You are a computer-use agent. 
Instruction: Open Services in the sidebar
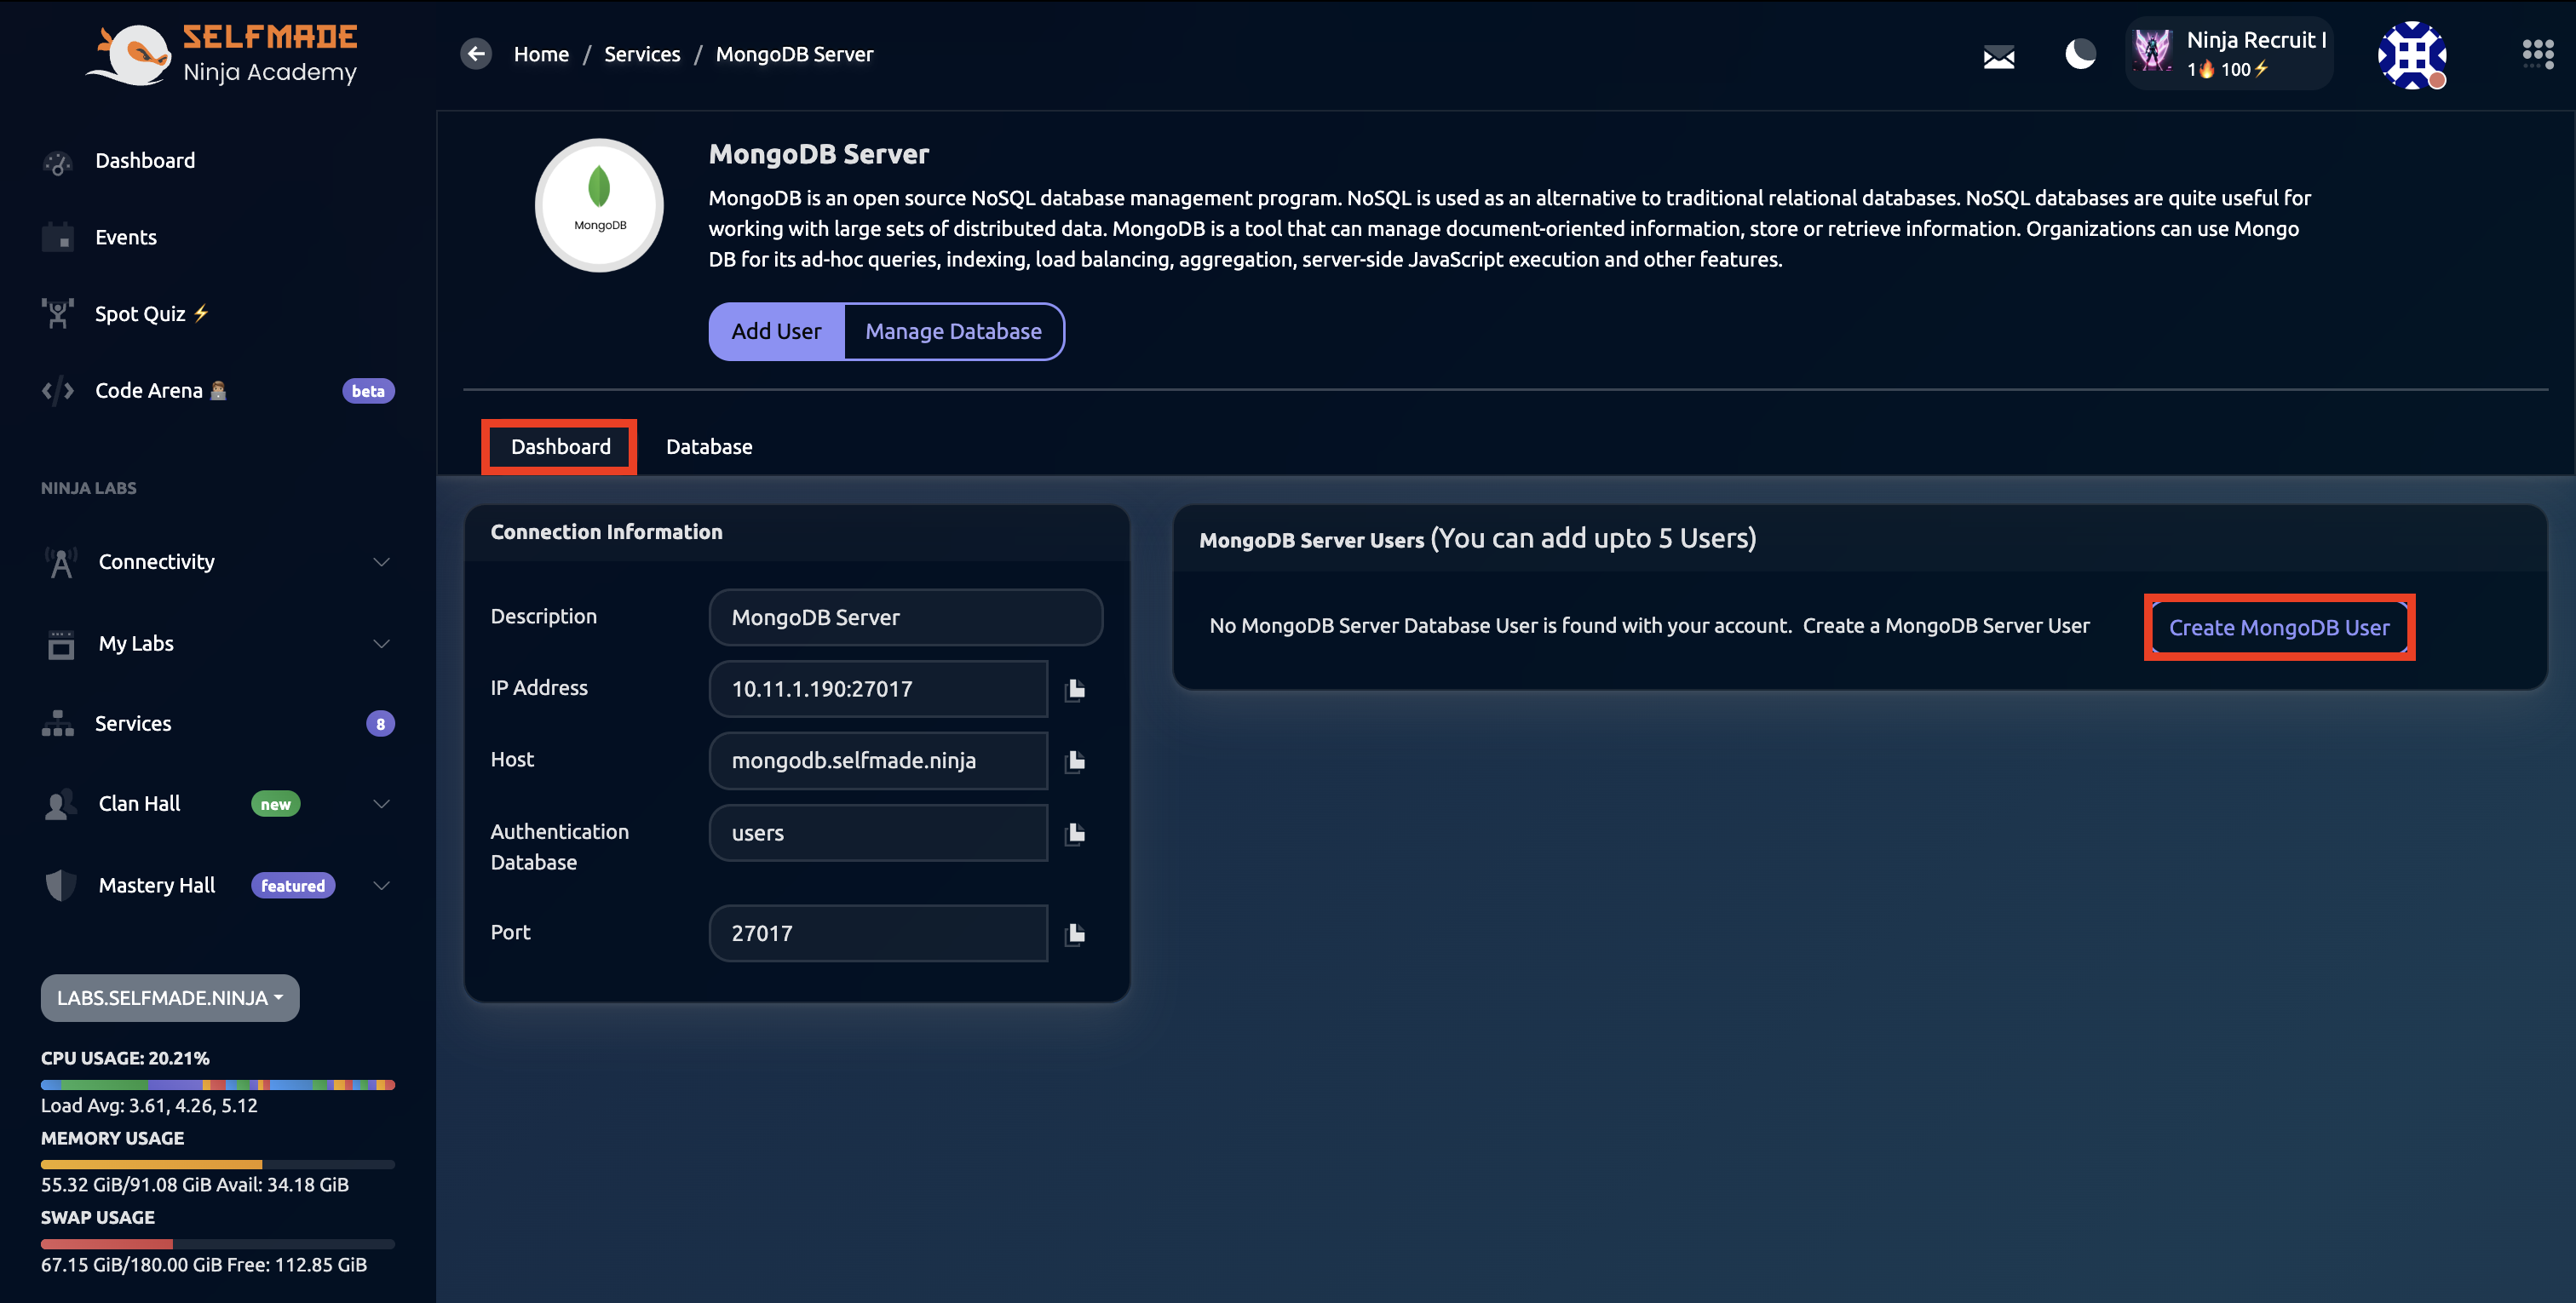[133, 724]
